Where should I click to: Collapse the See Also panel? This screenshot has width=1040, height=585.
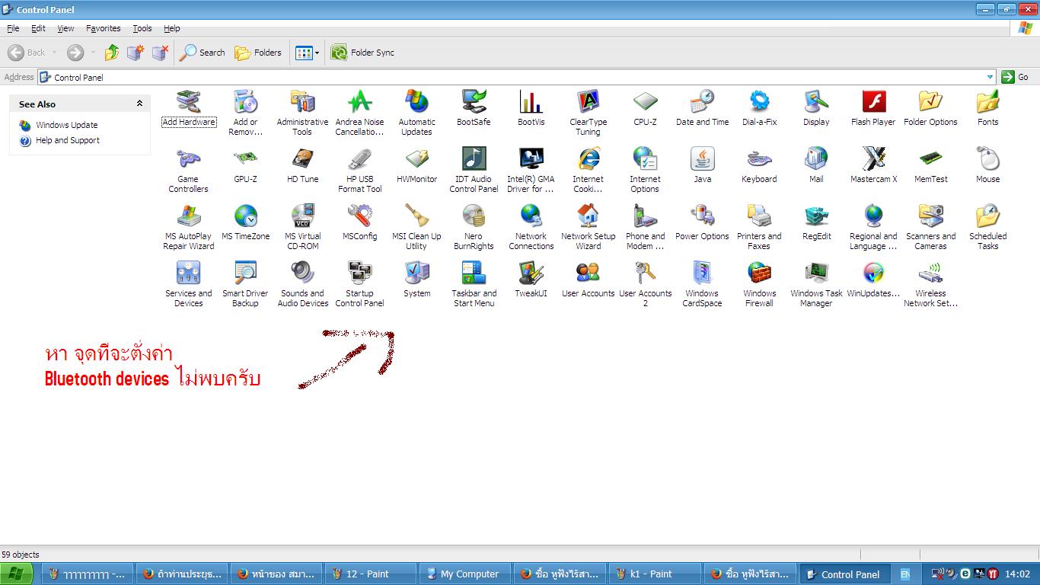tap(139, 104)
